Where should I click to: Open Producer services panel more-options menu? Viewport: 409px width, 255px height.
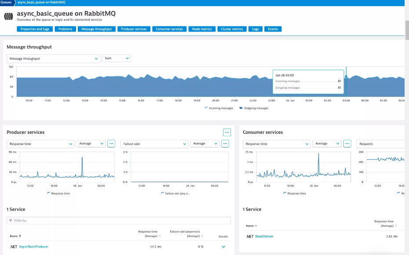[x=227, y=133]
